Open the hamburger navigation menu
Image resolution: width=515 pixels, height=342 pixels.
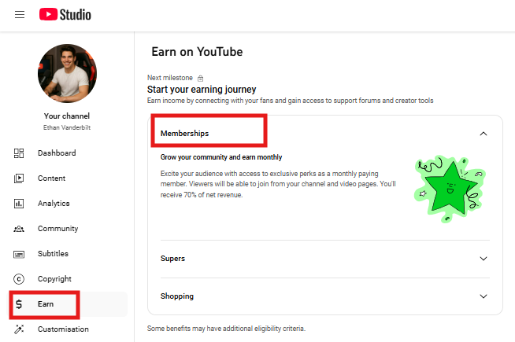pyautogui.click(x=20, y=14)
